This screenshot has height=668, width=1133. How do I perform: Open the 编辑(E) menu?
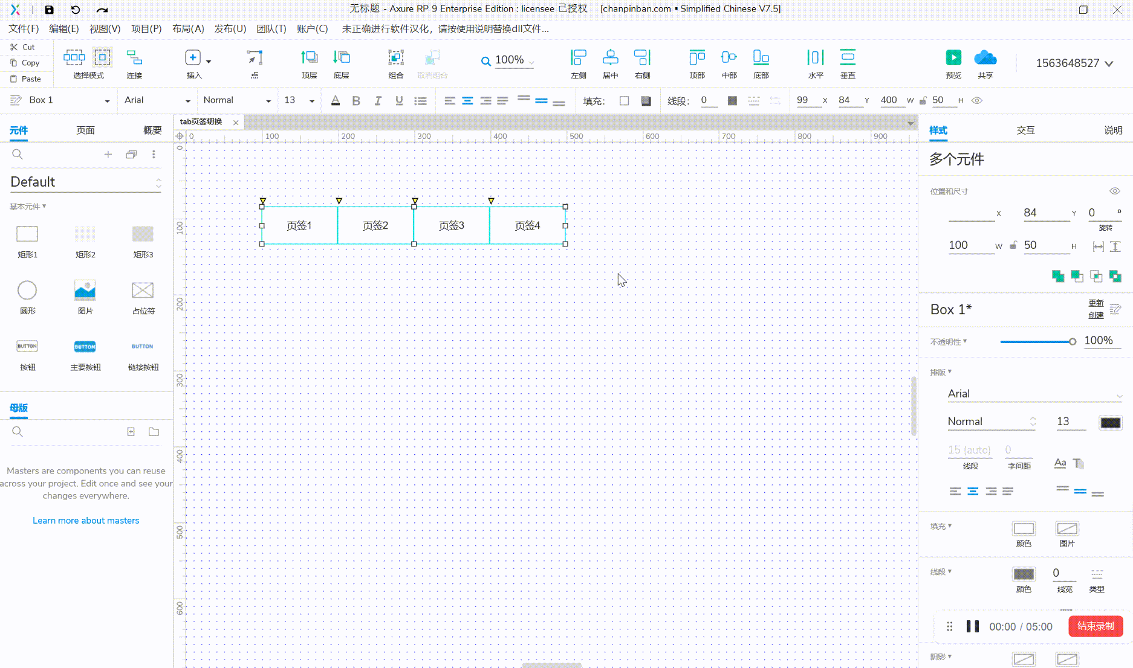(x=64, y=29)
